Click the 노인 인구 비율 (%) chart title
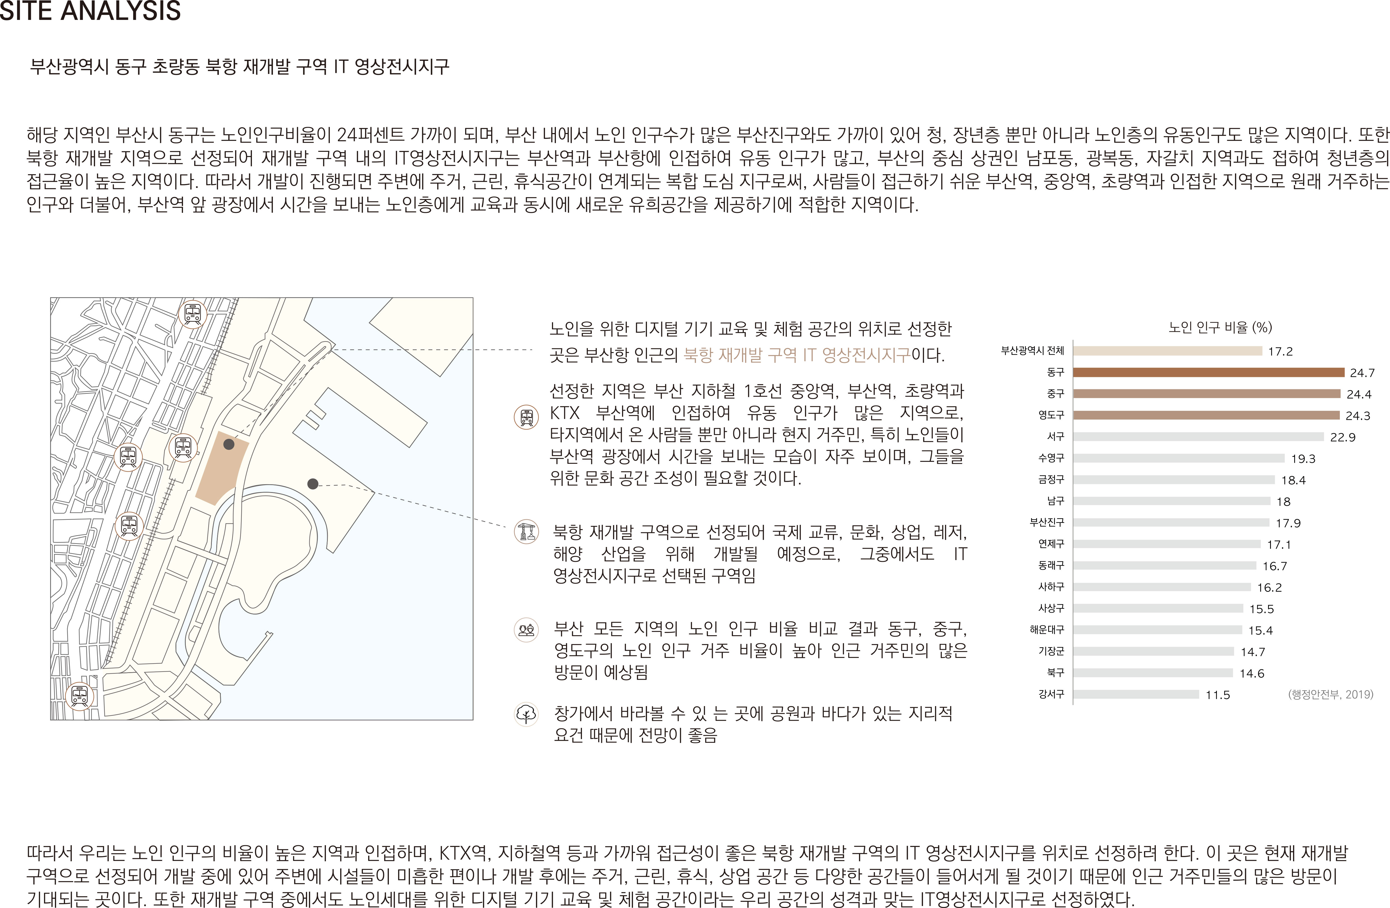The image size is (1390, 908). pyautogui.click(x=1220, y=327)
